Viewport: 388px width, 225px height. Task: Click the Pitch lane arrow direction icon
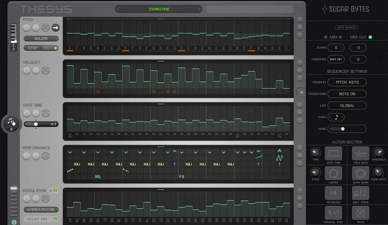pos(55,28)
